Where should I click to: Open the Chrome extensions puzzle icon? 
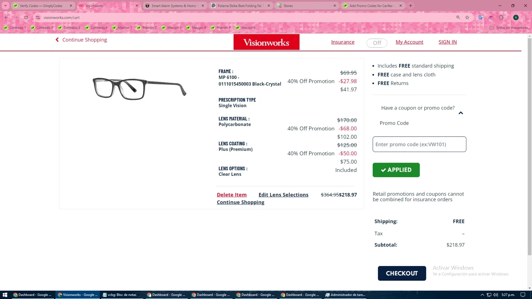point(501,17)
